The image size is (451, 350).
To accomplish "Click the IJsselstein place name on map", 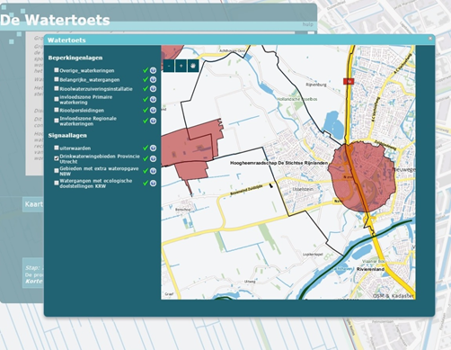I will [x=303, y=189].
